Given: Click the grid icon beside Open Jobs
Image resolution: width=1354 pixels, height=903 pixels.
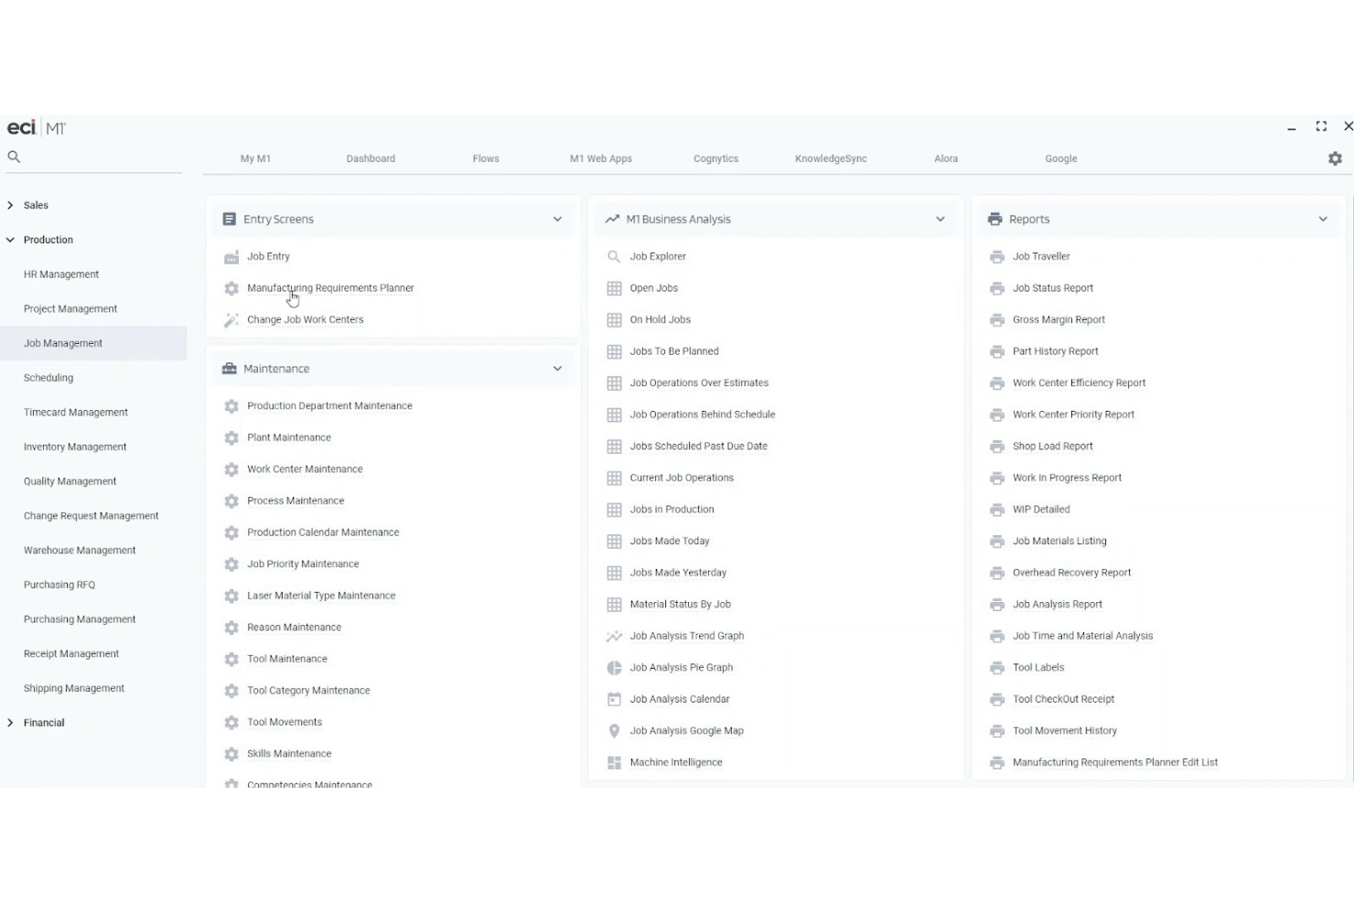Looking at the screenshot, I should tap(614, 288).
